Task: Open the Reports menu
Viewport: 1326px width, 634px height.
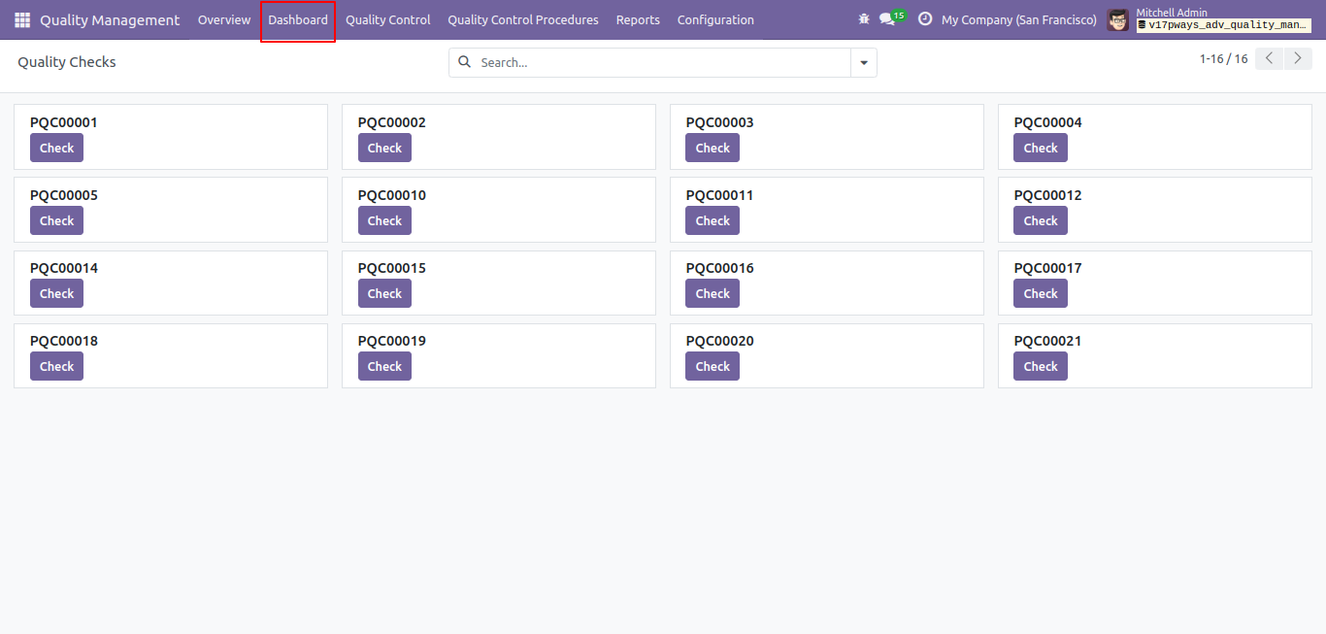Action: click(638, 19)
